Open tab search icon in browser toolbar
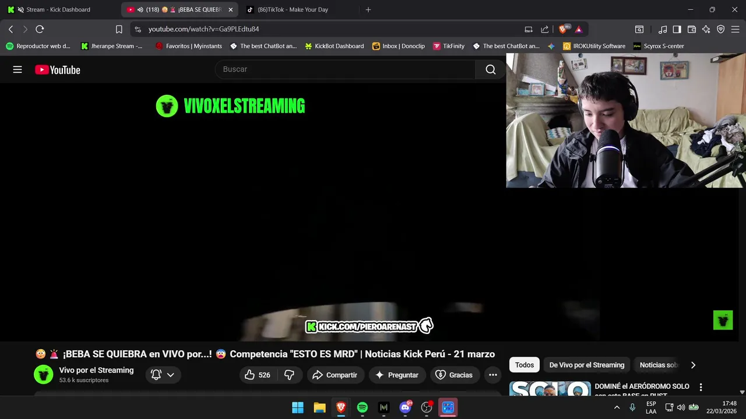Screen dimensions: 746x419 [639, 29]
